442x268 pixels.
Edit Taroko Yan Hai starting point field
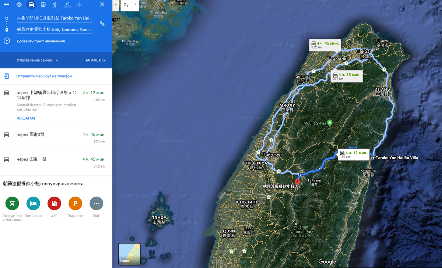click(x=54, y=18)
